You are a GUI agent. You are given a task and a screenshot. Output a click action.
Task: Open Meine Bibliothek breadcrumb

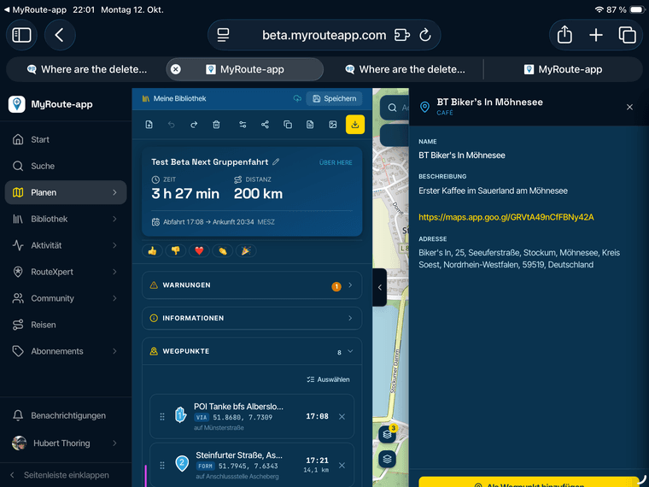point(174,98)
